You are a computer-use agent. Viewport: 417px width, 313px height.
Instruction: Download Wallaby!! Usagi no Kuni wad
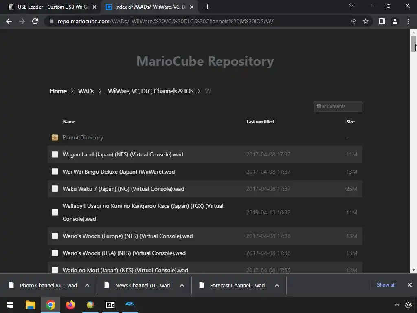(143, 212)
